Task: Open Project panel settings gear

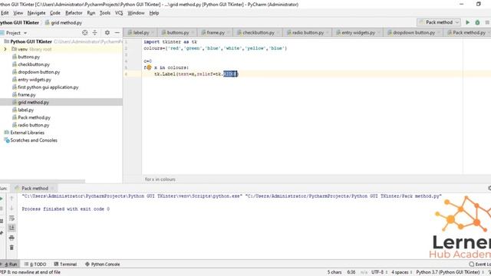Action: pos(107,32)
